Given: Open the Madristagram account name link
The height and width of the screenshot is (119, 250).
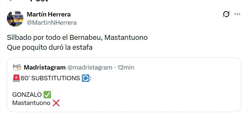Looking at the screenshot, I should pos(45,67).
